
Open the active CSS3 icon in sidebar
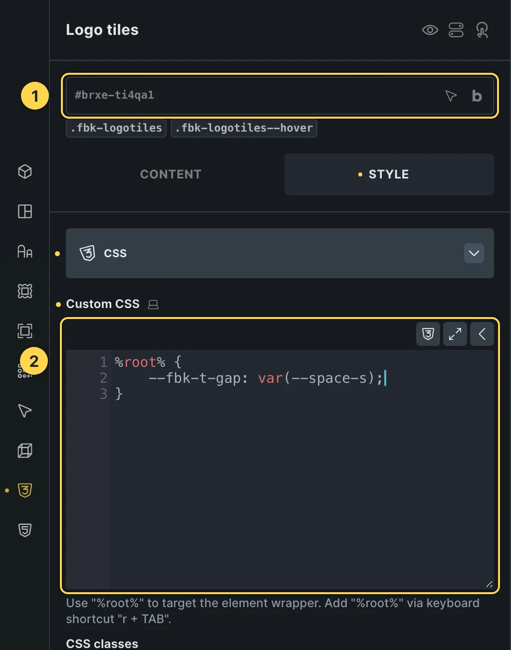pos(25,490)
